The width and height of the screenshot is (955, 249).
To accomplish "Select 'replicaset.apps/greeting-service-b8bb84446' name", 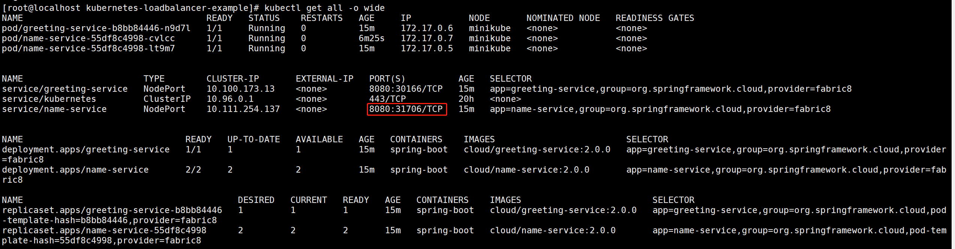I will point(112,210).
